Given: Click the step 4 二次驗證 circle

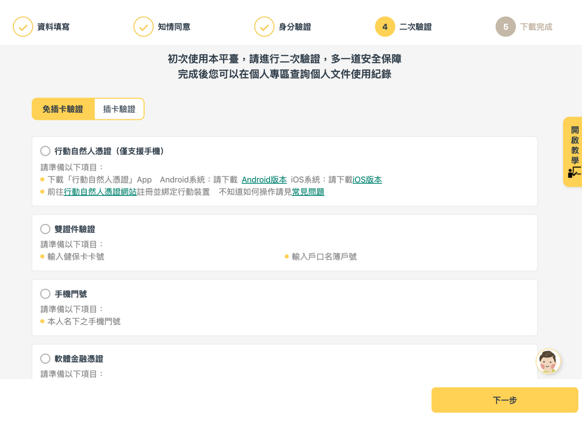Looking at the screenshot, I should tap(385, 27).
